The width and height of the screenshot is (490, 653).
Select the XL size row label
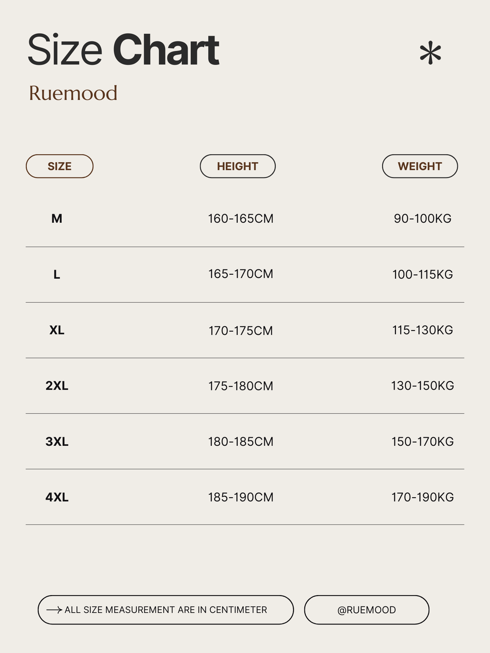(x=57, y=330)
